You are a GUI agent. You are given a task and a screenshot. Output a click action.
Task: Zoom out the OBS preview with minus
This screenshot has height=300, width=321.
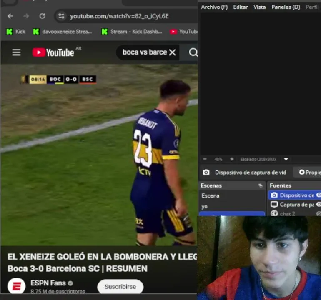point(205,159)
